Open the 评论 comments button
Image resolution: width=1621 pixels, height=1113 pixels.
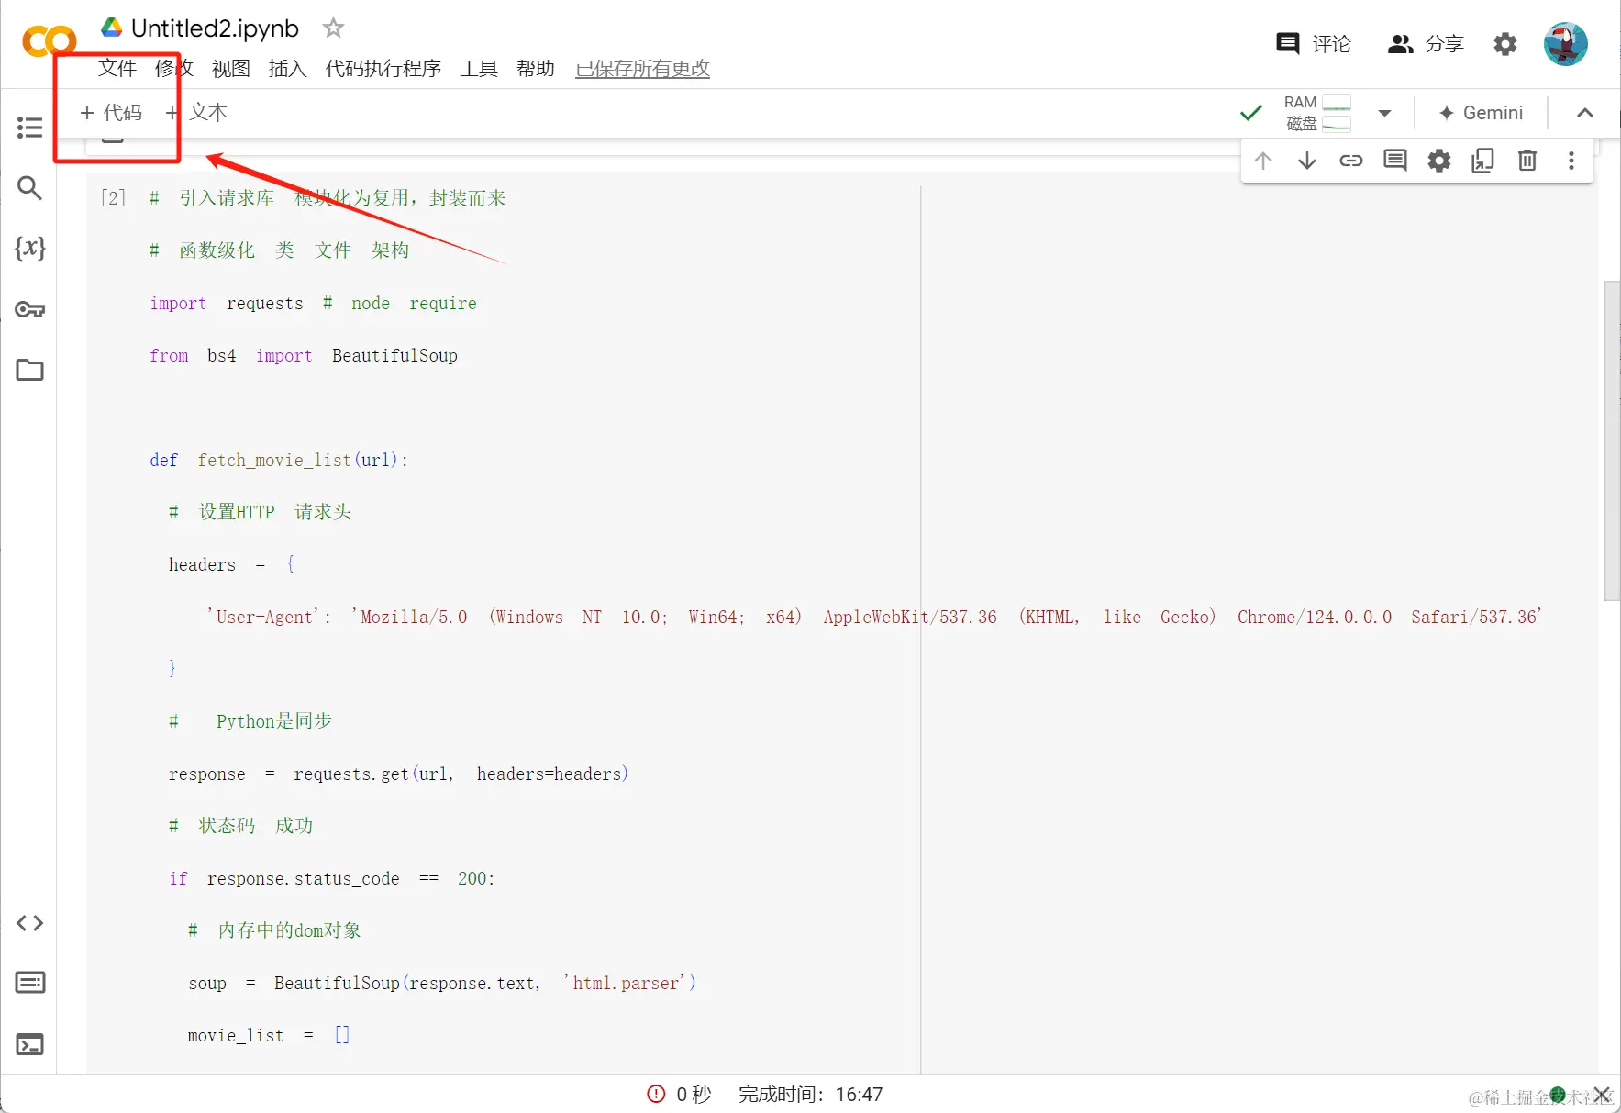tap(1314, 44)
